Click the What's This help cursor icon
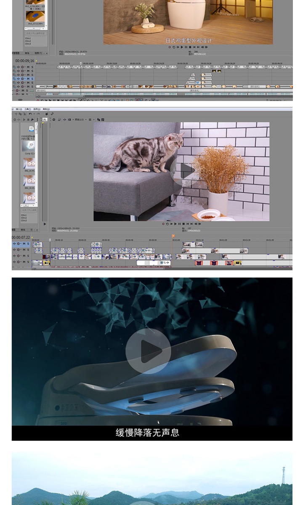The height and width of the screenshot is (505, 303). 52,114
